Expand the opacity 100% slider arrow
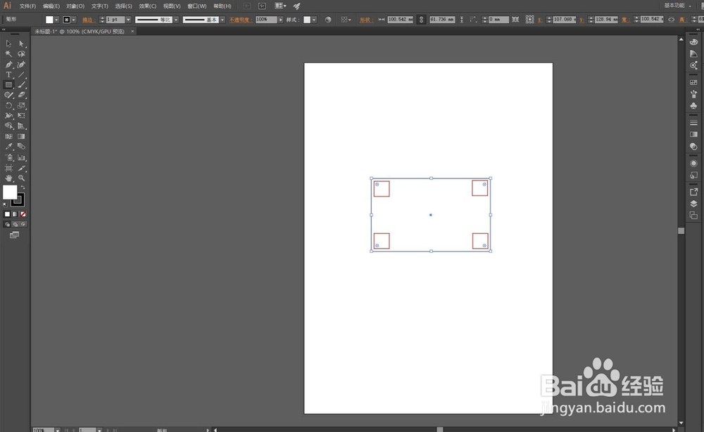The image size is (704, 432). (281, 20)
